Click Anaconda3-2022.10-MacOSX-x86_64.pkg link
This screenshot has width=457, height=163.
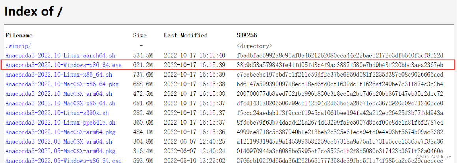pos(62,84)
